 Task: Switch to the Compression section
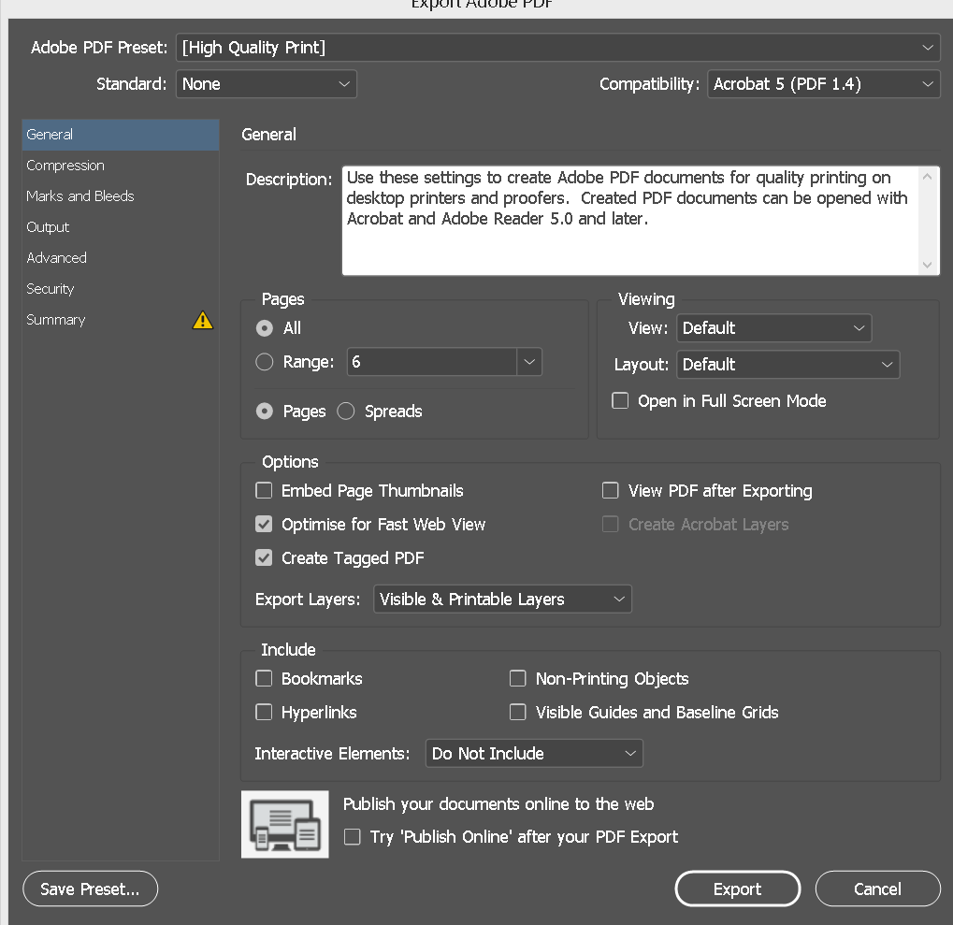tap(65, 165)
